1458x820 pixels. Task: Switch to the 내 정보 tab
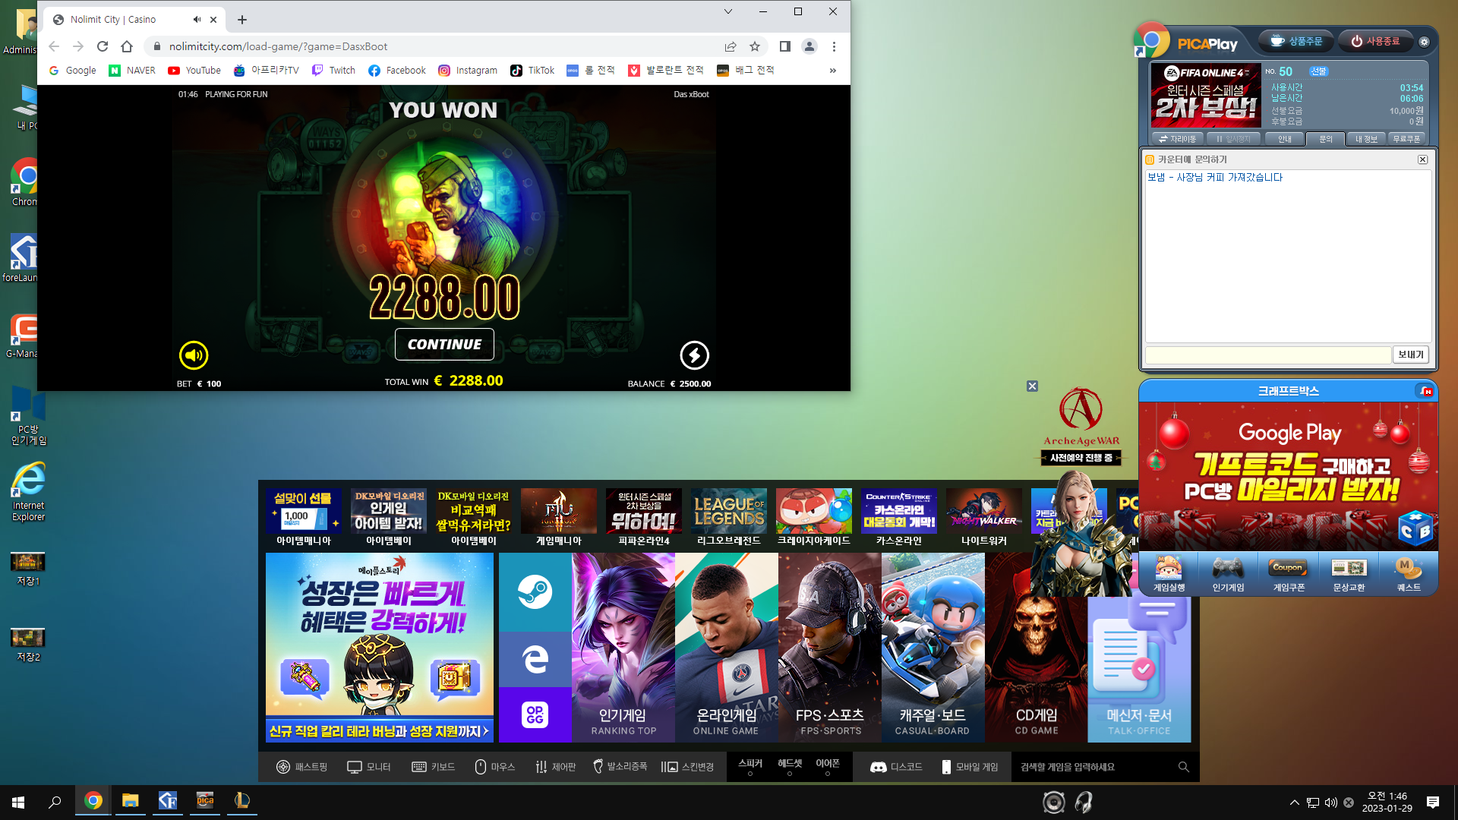(1367, 139)
